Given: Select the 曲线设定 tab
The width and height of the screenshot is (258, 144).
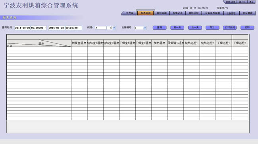Looking at the screenshot, I should (x=194, y=13).
